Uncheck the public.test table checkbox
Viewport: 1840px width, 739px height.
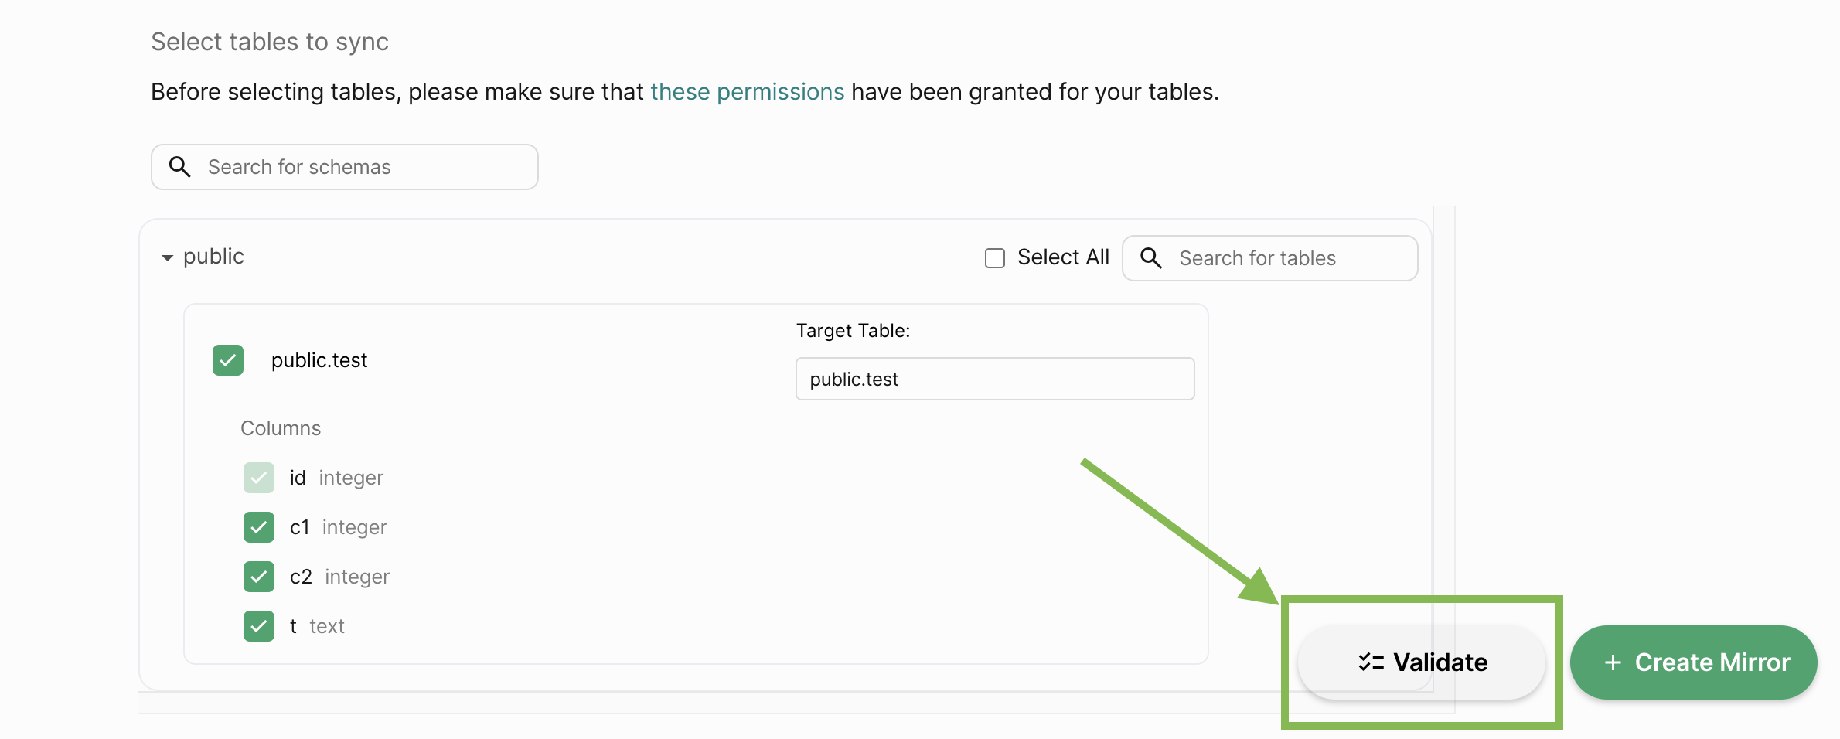pos(228,360)
